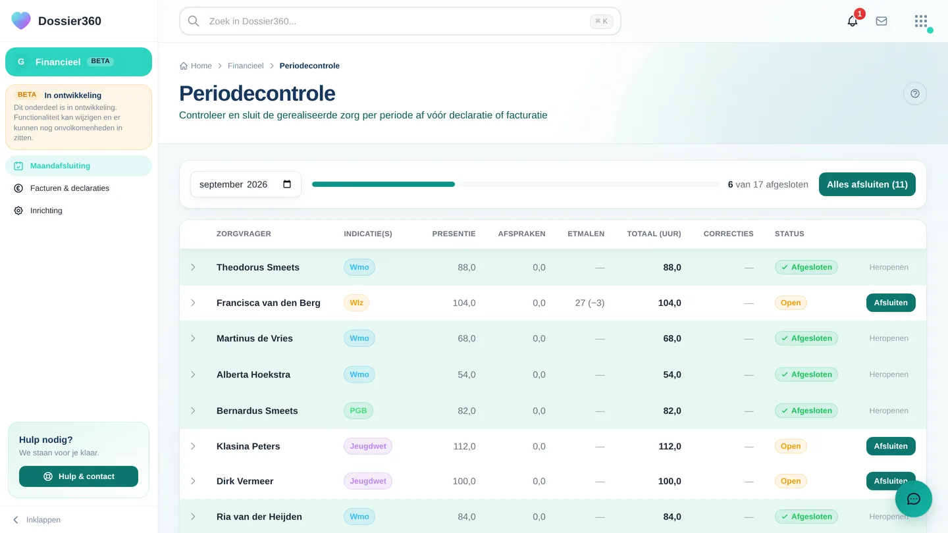Reopen Alberta Hoekstra period
Screen dimensions: 948x533
click(x=889, y=374)
